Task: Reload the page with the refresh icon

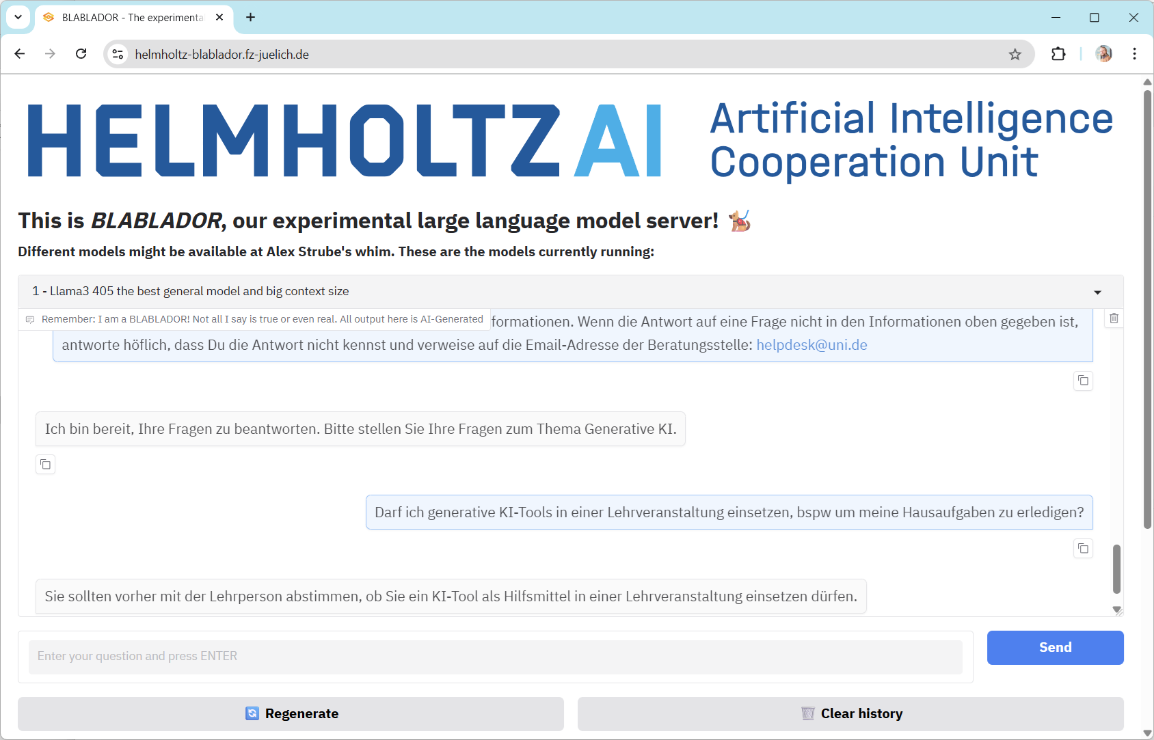Action: click(x=81, y=54)
